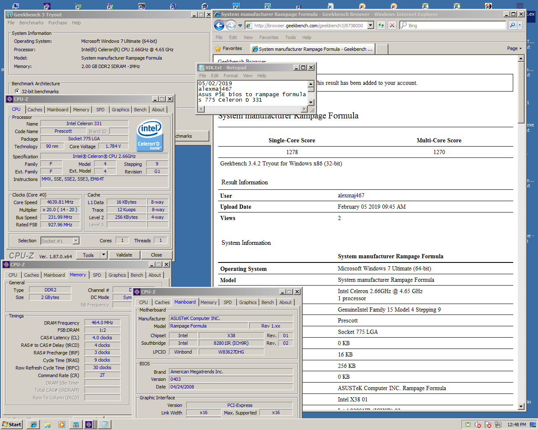
Task: Open the About tab in CPU-Z Mainboard window
Action: pos(285,302)
